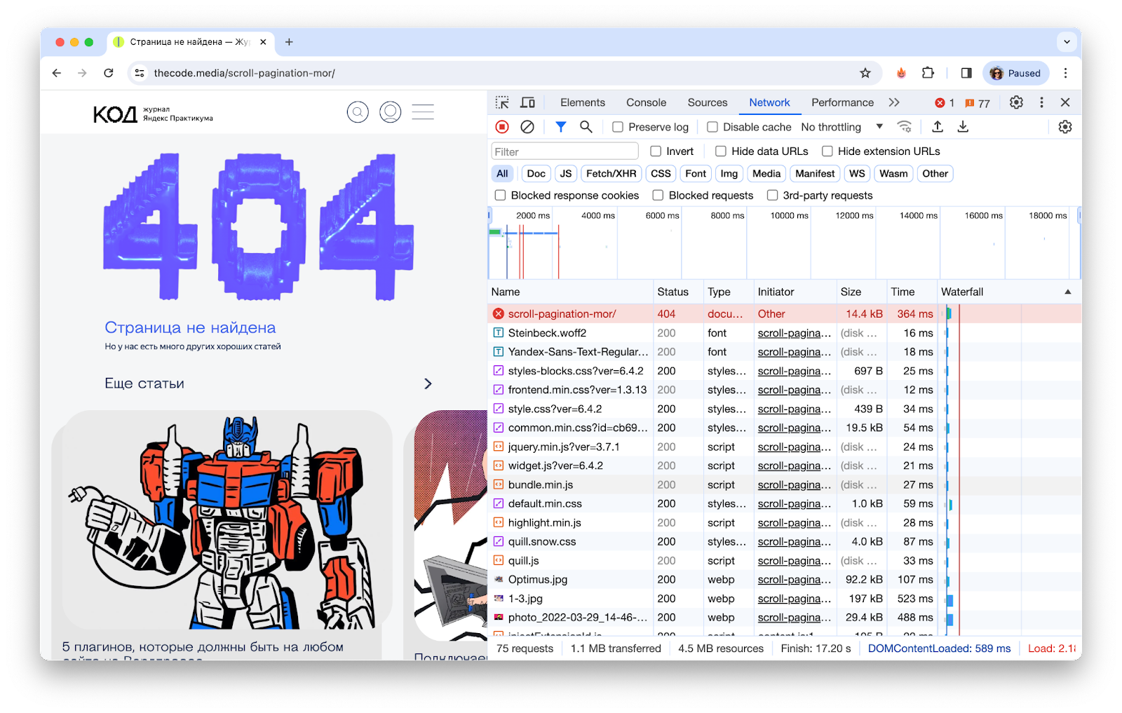Clear the network log
The image size is (1122, 713).
click(x=527, y=127)
